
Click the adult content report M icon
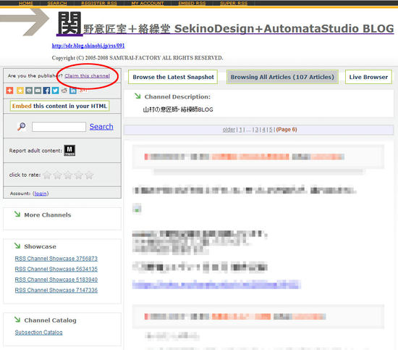69,150
